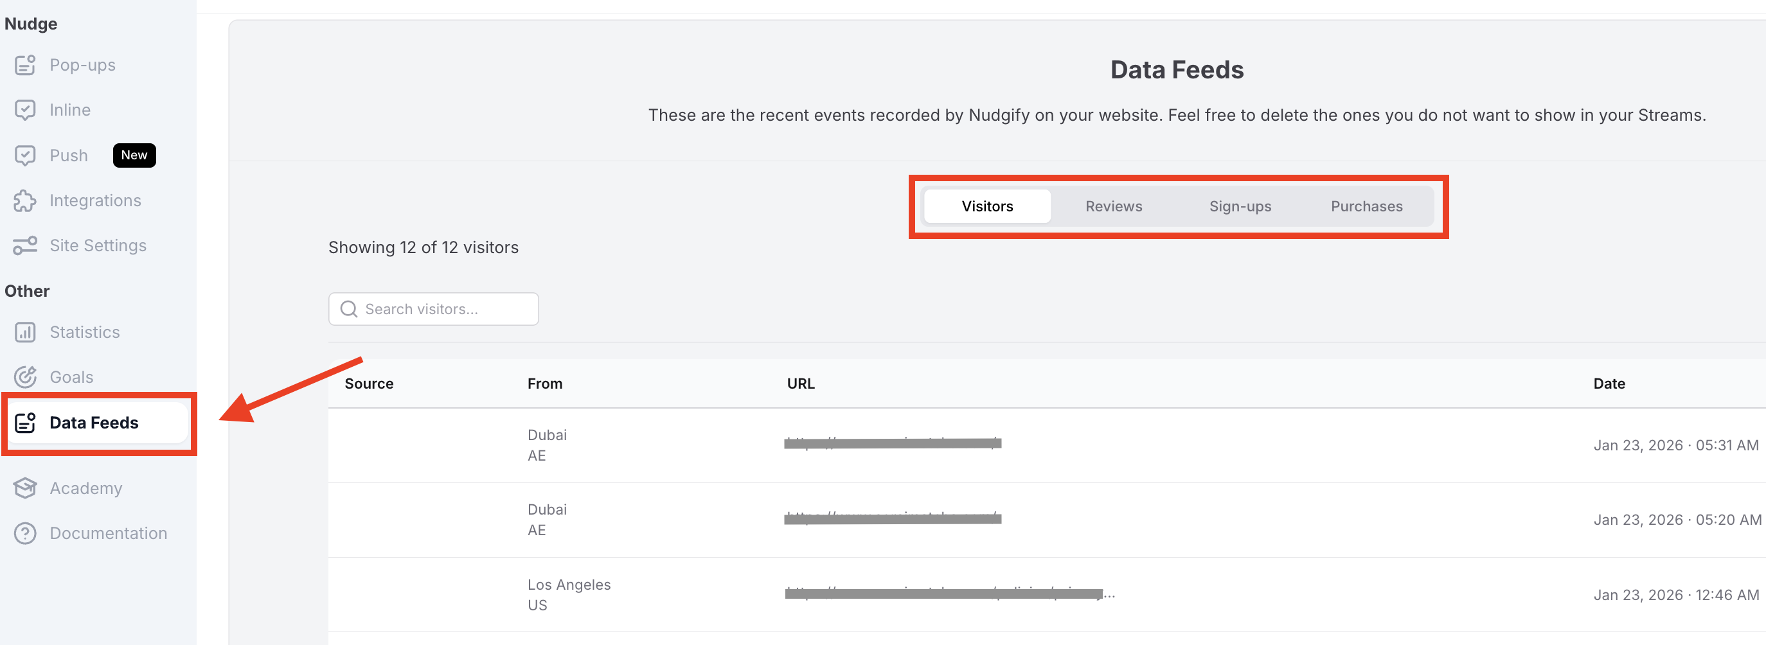
Task: Click the search magnifier icon
Action: tap(349, 309)
